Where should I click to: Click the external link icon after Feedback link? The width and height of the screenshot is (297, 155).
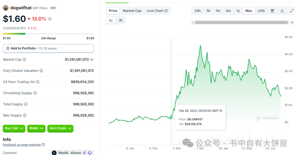43,145
